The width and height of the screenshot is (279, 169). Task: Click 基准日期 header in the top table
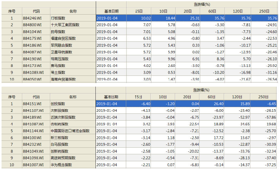click(x=111, y=11)
